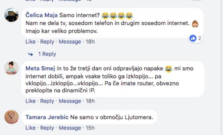Message Čelica Maja from her comment
This screenshot has width=223, height=135.
click(x=70, y=42)
